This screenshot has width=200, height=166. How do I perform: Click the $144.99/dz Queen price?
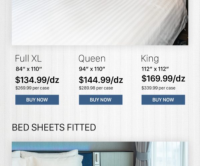[x=101, y=80]
